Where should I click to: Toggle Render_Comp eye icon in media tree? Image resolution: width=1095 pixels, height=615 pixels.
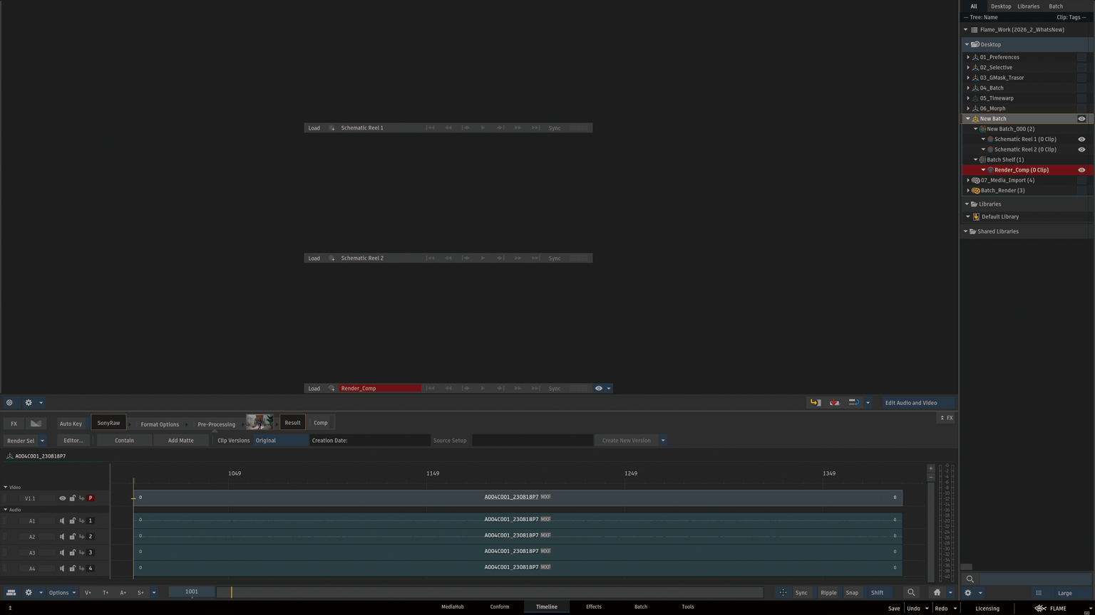[x=1081, y=170]
